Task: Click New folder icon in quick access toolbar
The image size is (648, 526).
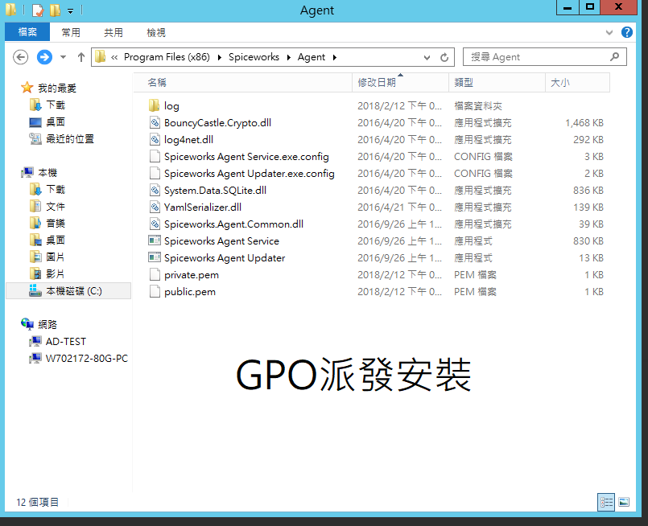Action: pyautogui.click(x=55, y=10)
